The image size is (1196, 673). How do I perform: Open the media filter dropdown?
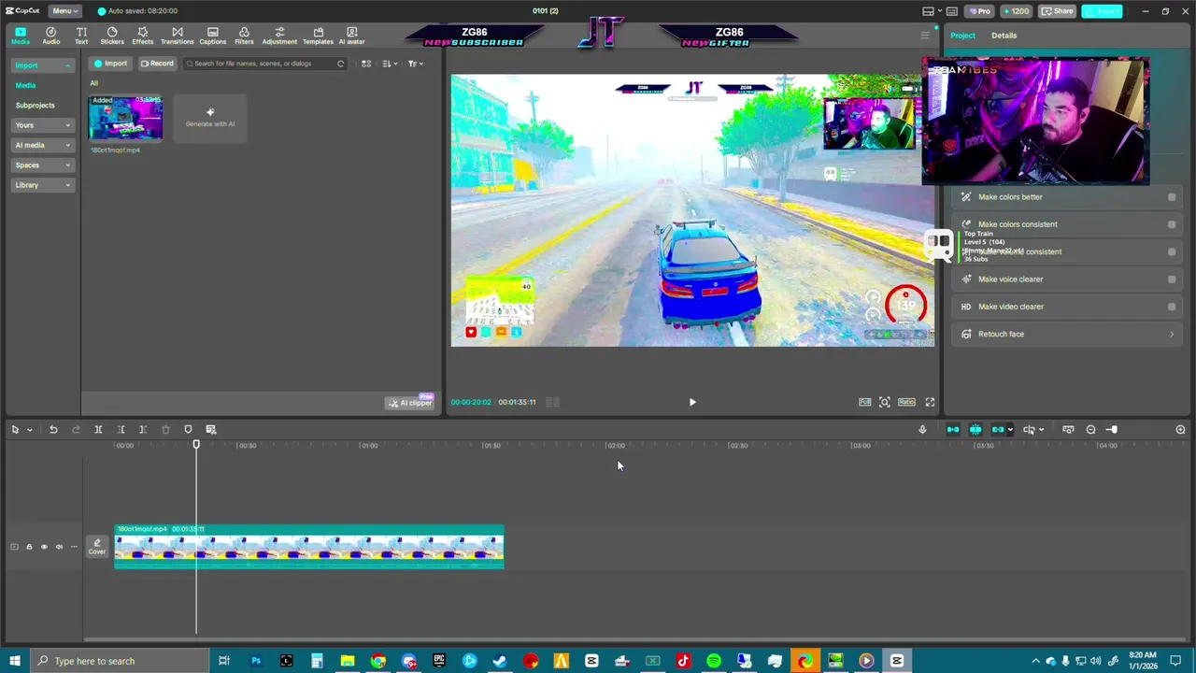click(x=415, y=64)
